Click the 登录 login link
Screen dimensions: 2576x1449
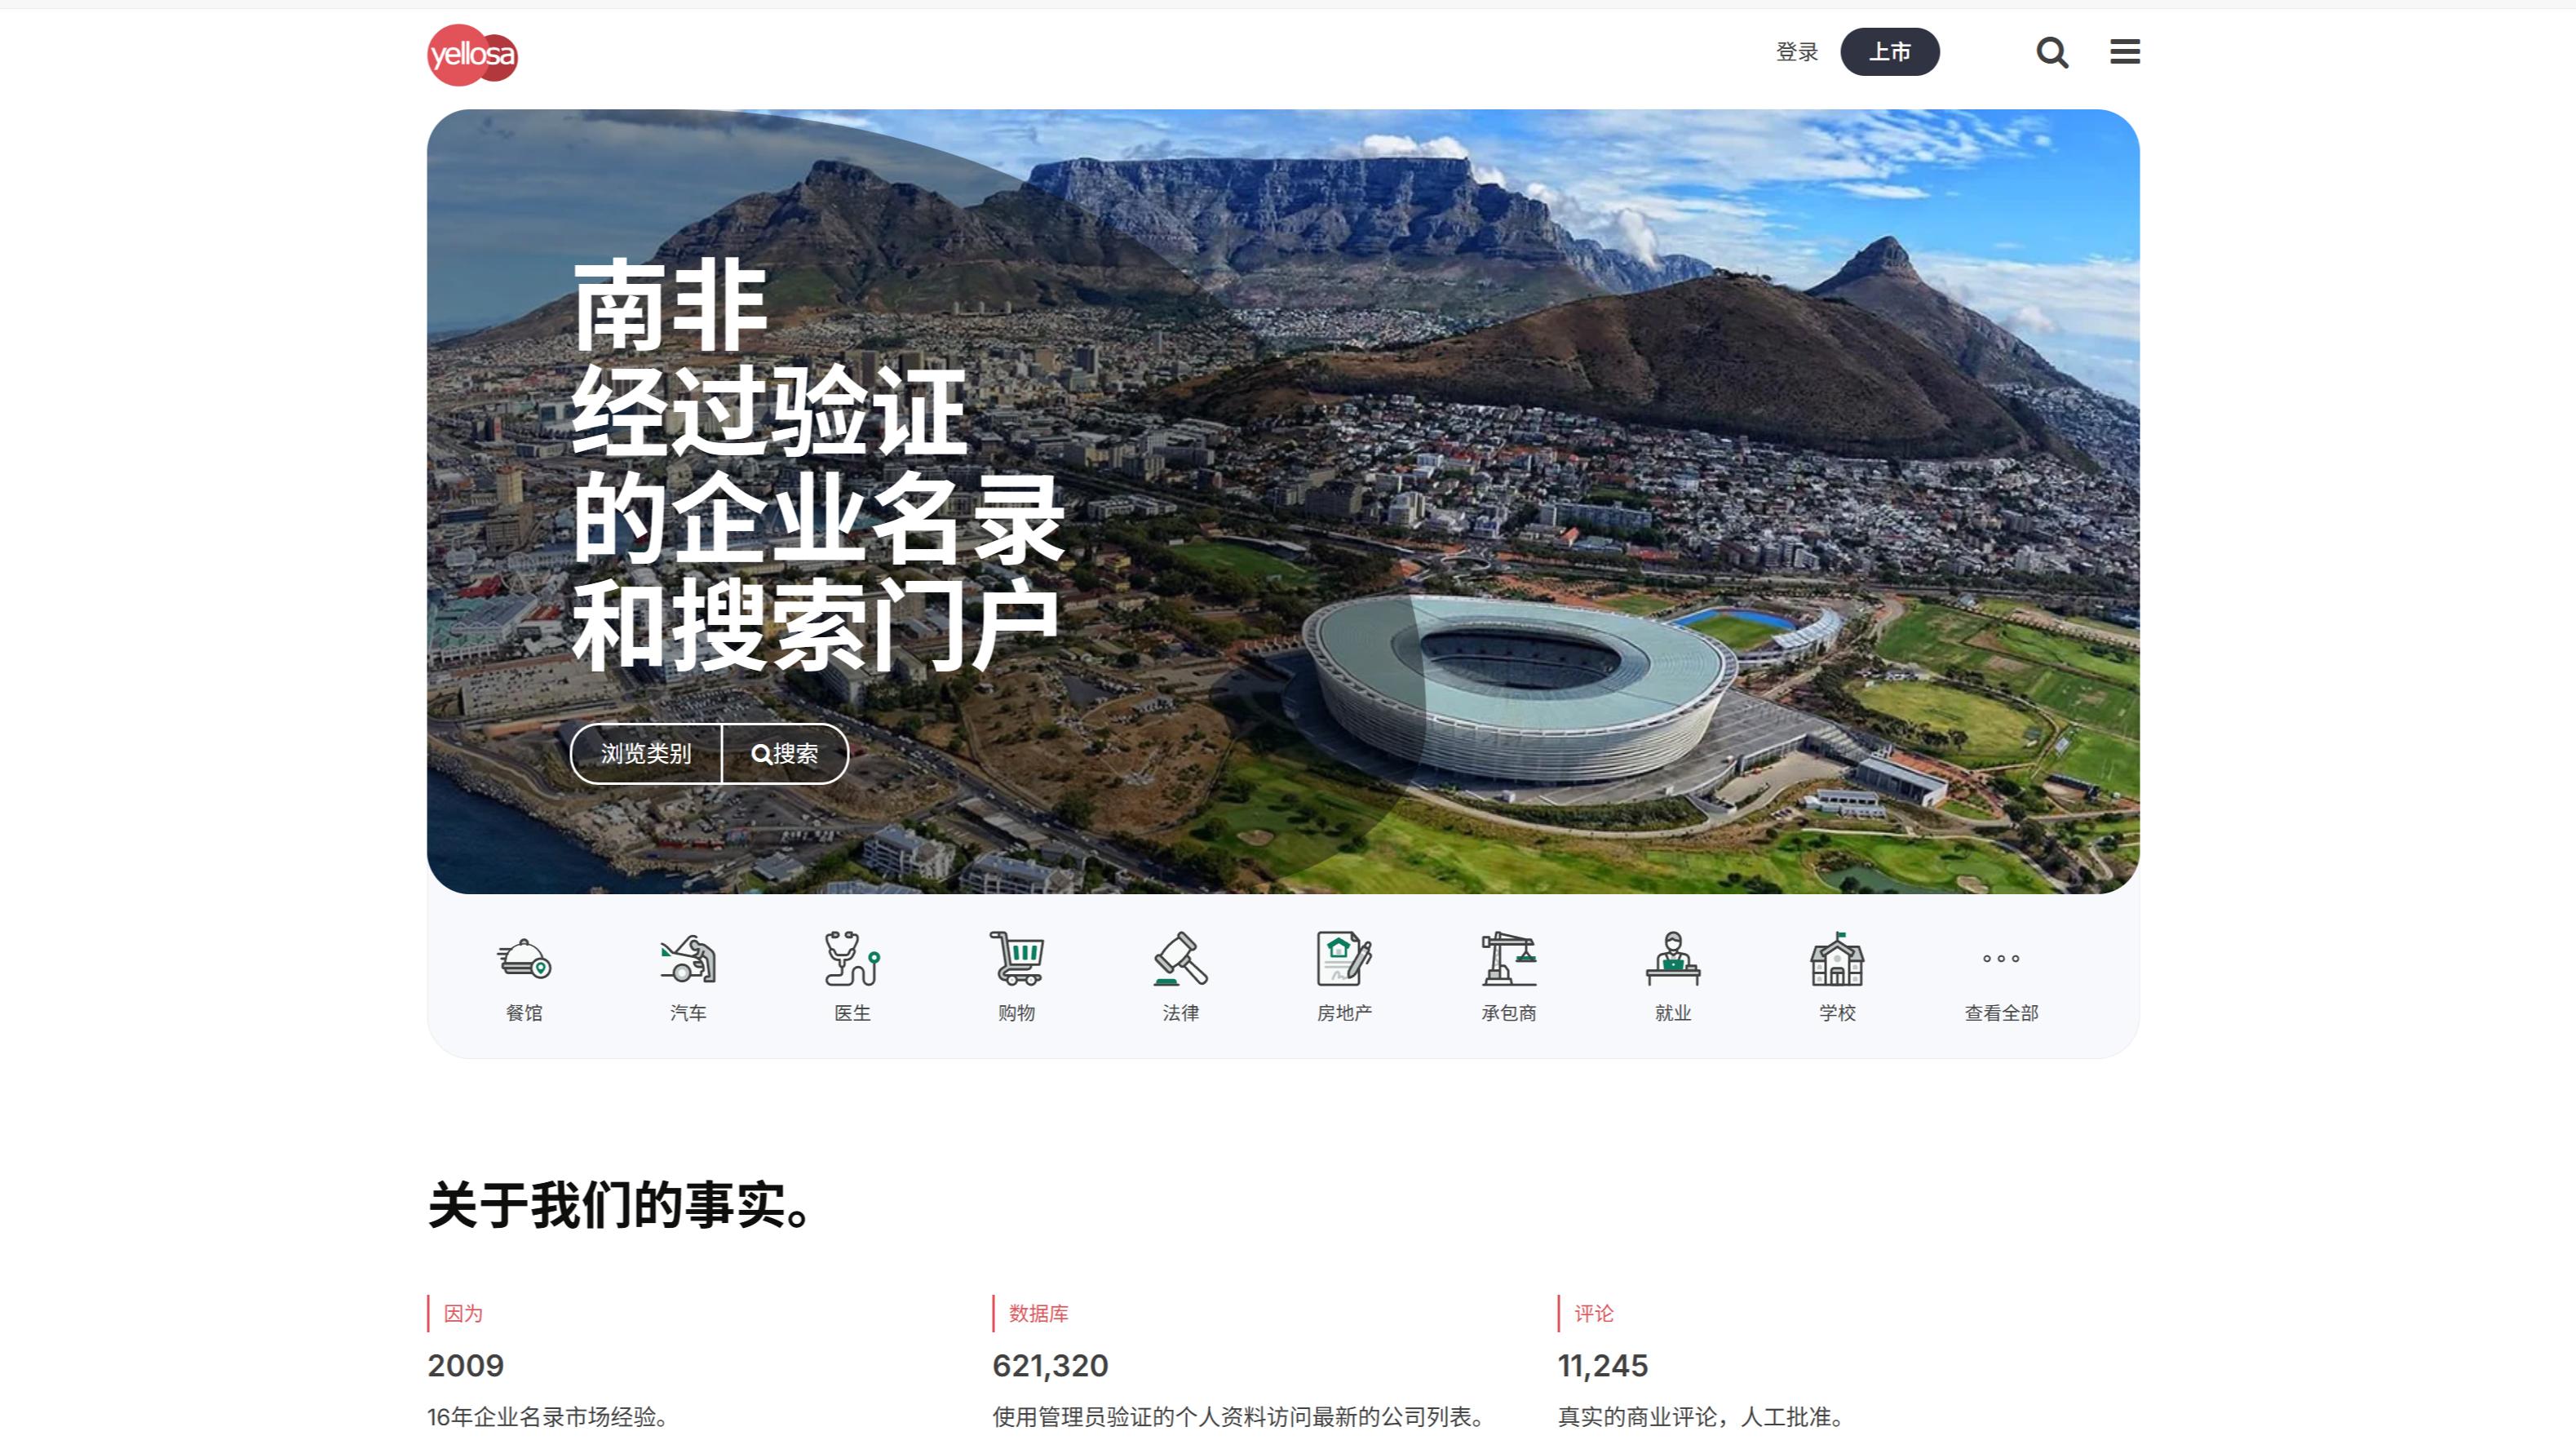click(x=1796, y=52)
